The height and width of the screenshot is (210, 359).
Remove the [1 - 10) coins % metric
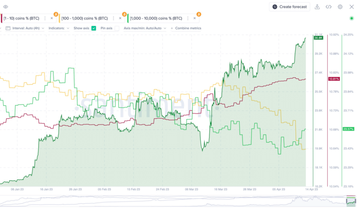click(x=52, y=18)
